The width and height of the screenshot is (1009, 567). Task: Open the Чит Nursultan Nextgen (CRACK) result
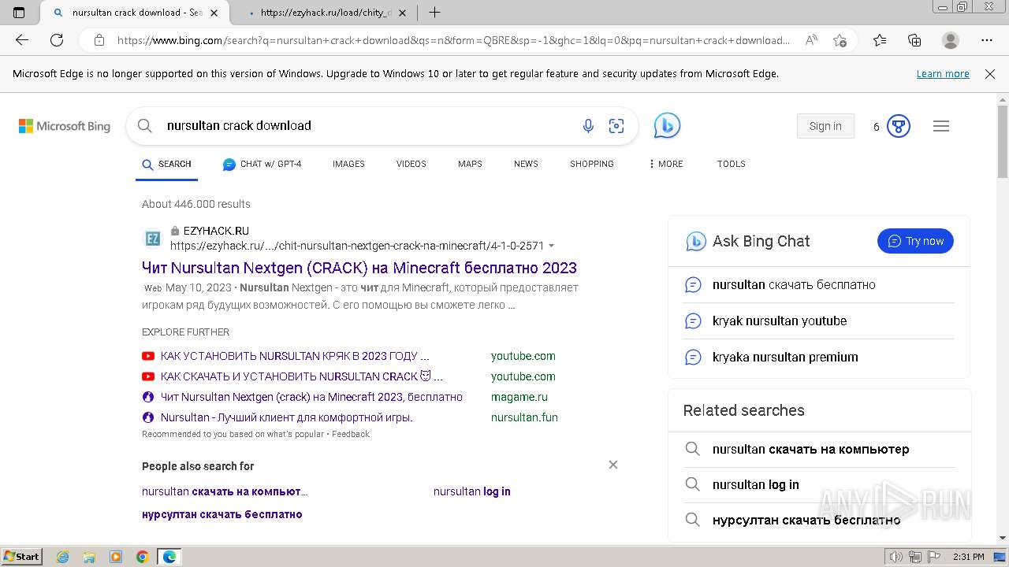coord(359,268)
